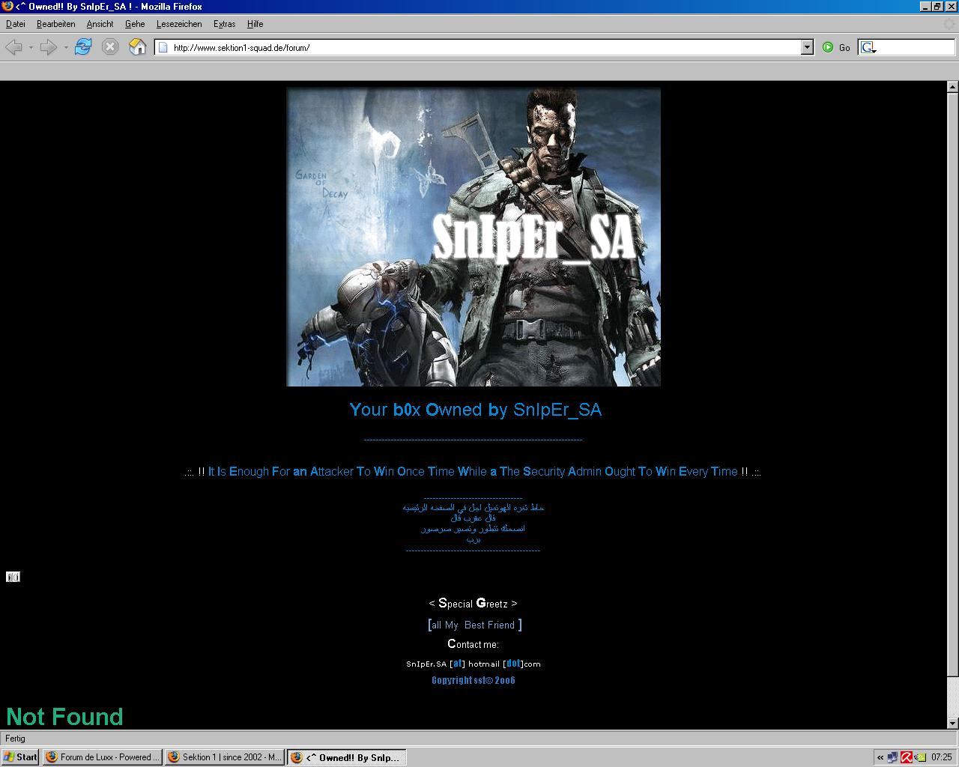Open the Gehe menu
Screen dimensions: 959x767
(x=135, y=24)
